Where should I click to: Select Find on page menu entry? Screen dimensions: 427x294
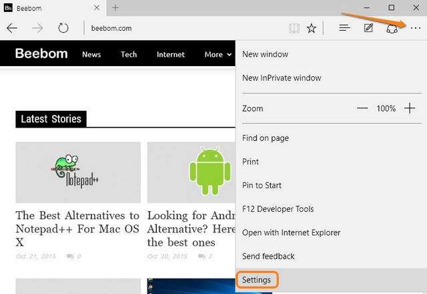[266, 138]
